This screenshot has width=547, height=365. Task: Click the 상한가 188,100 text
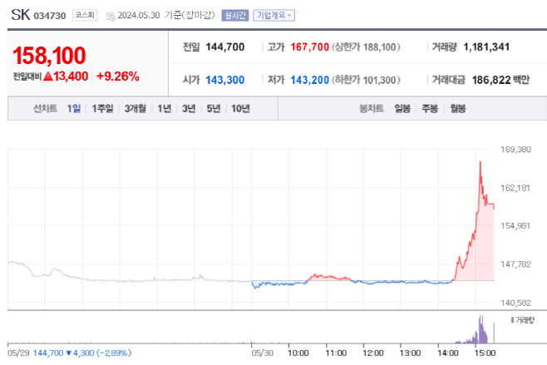point(366,47)
